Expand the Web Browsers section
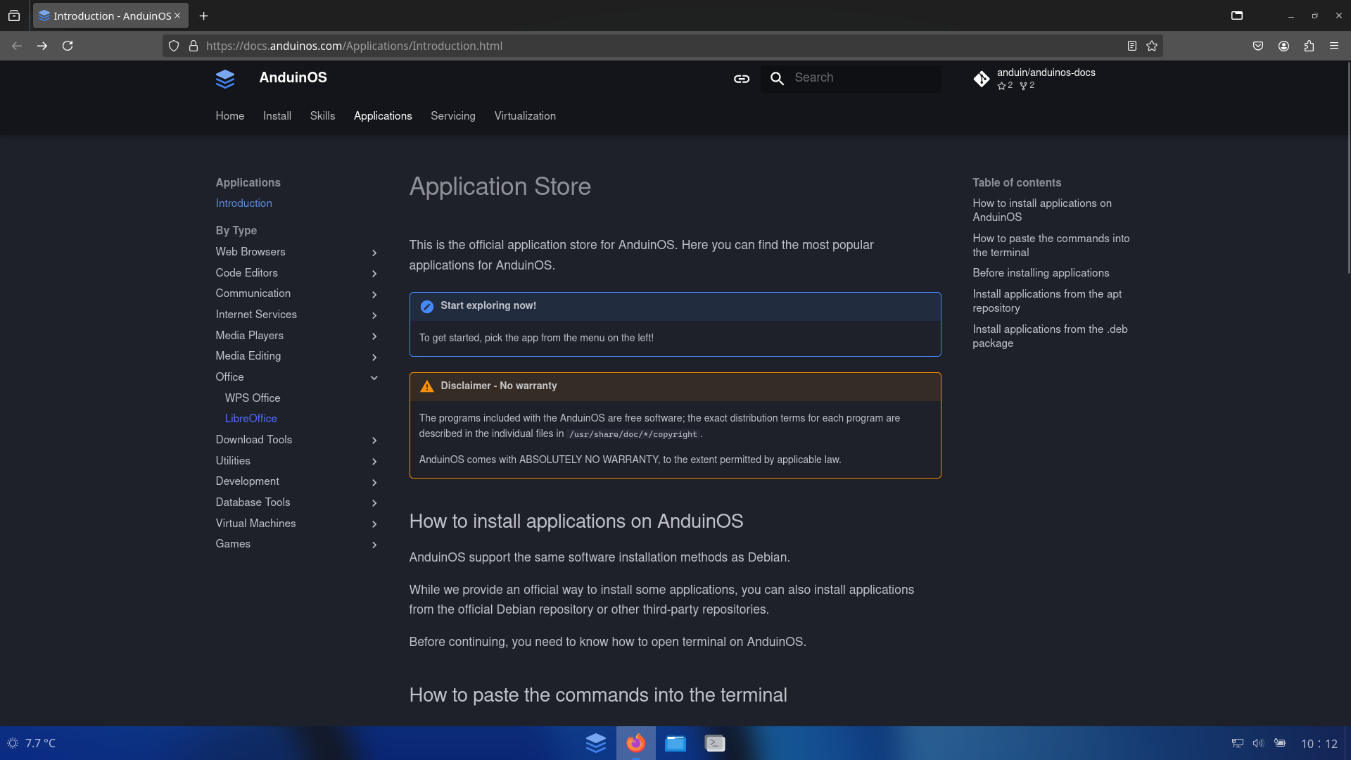This screenshot has height=760, width=1351. click(x=296, y=252)
